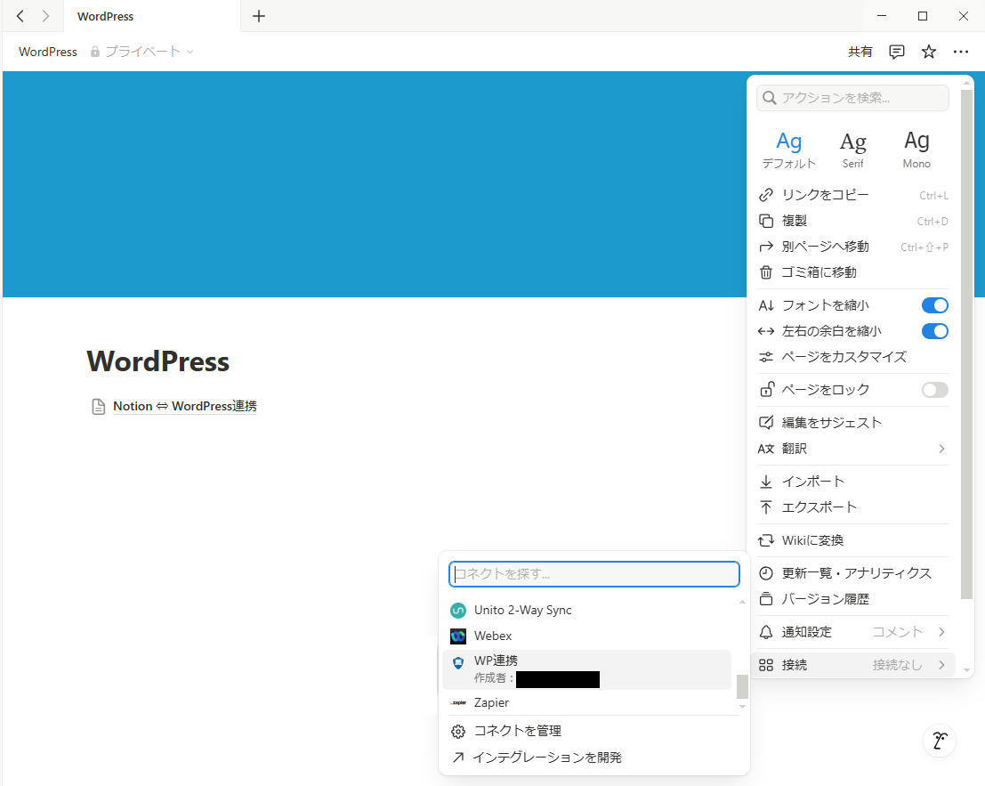Turn off 左右の余白を縮小 switch

(x=934, y=331)
